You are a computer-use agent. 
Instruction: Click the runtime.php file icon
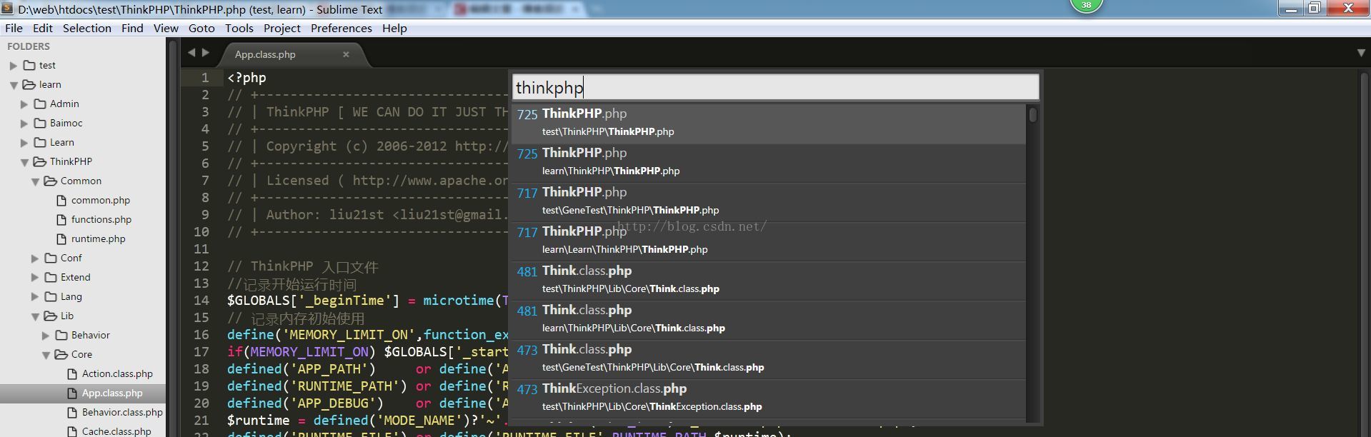61,238
